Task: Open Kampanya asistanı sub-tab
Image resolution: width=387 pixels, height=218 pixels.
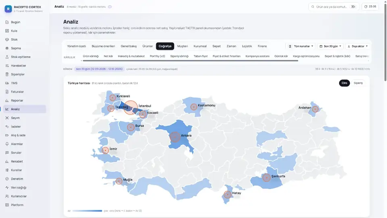Action: (x=258, y=56)
